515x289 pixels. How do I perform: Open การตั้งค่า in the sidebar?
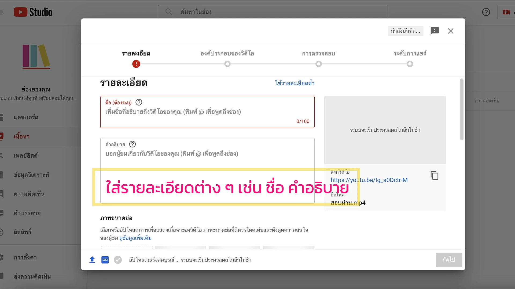pos(25,257)
